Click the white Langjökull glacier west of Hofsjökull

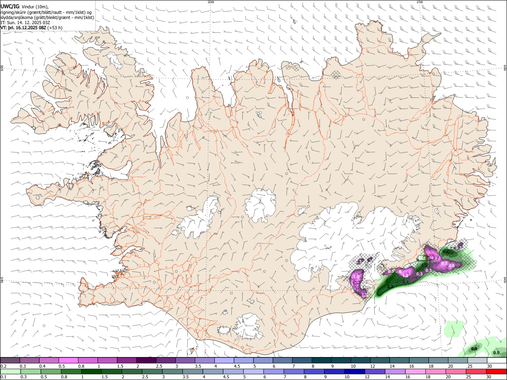point(200,220)
